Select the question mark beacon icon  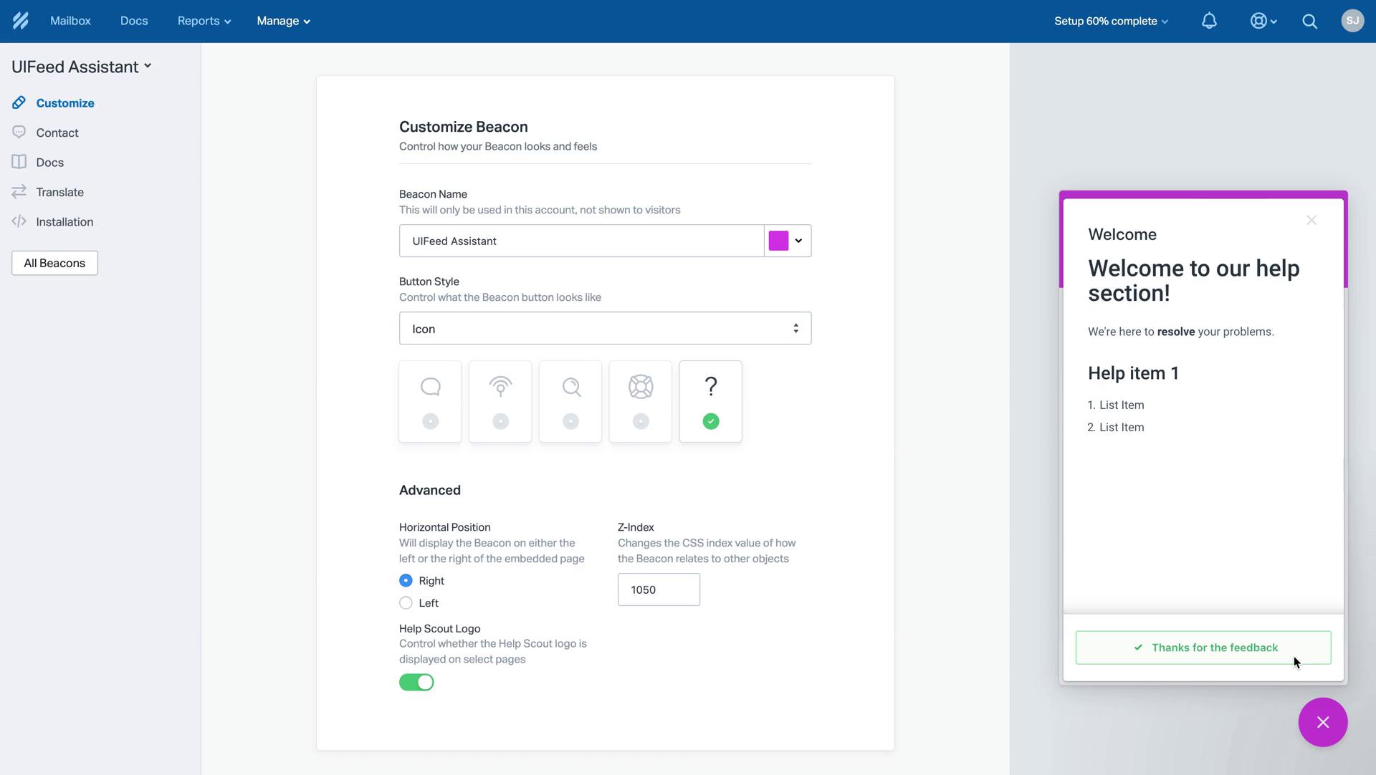point(710,401)
